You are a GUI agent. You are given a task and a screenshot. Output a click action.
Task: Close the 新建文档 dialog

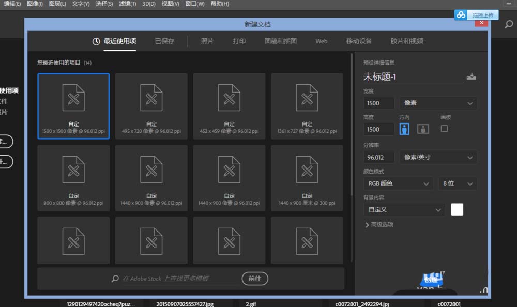(482, 23)
